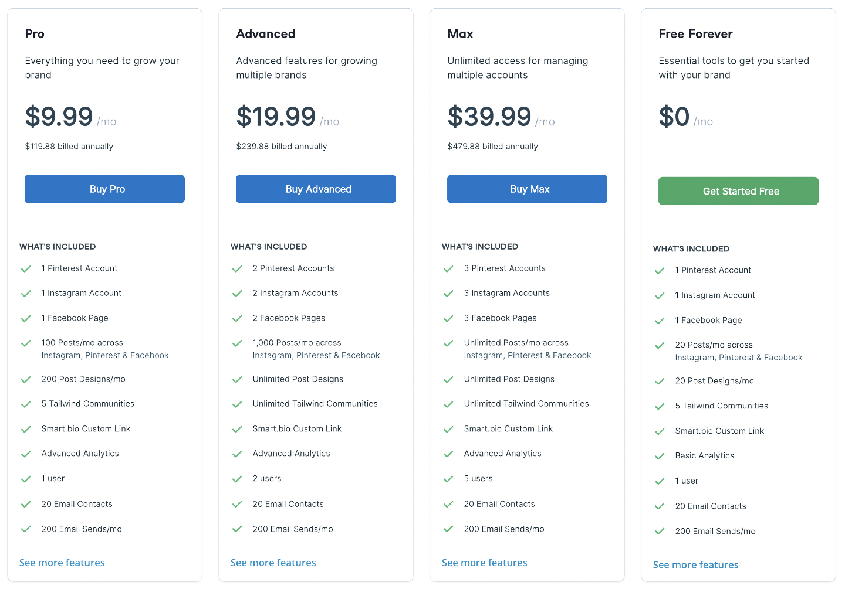Expand See more features under Max plan

[485, 563]
